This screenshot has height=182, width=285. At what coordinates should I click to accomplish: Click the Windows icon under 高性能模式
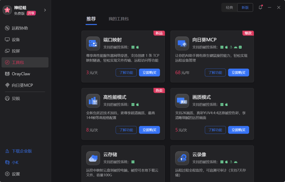tap(133, 105)
